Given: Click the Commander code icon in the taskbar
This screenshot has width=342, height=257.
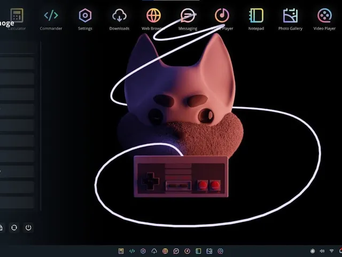Looking at the screenshot, I should 132,251.
